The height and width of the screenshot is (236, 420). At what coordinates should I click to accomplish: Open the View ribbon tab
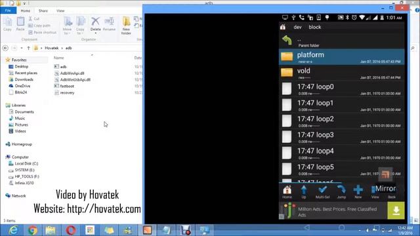[60, 10]
